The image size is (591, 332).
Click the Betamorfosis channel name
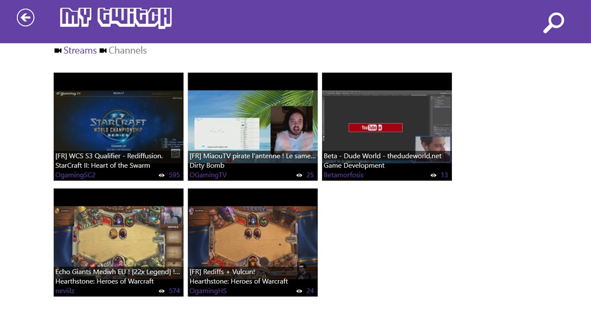tap(343, 175)
